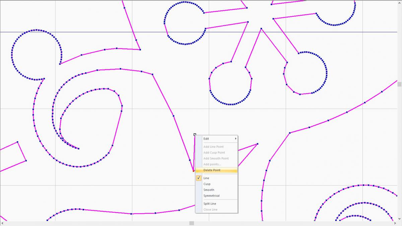Click the Add points... entry
402x226 pixels.
click(212, 164)
